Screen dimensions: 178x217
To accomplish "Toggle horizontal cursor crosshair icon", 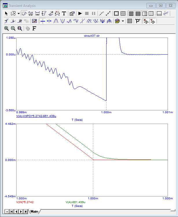I will [x=166, y=13].
